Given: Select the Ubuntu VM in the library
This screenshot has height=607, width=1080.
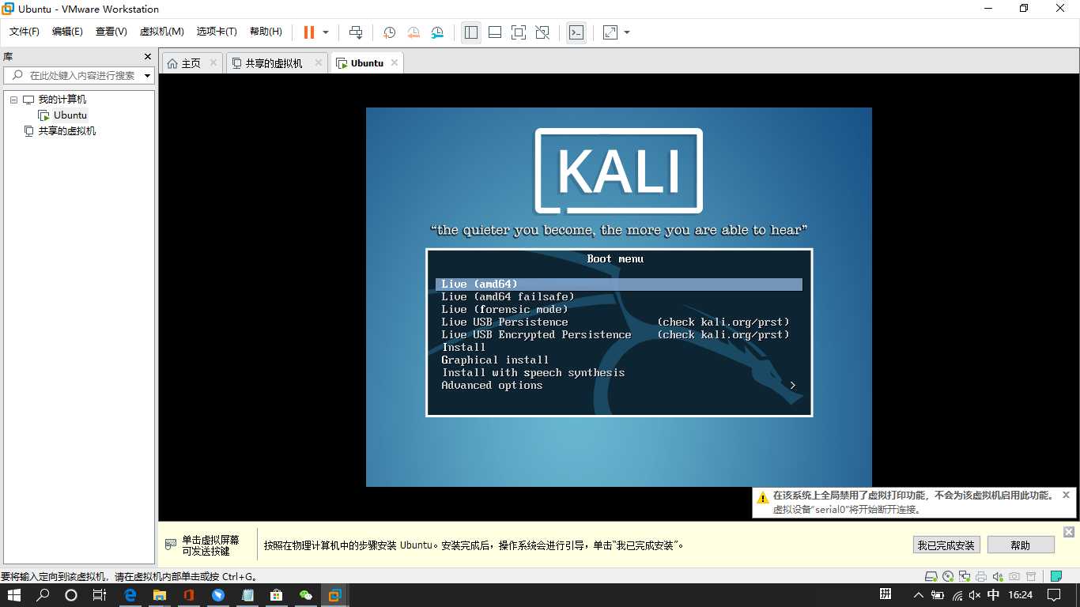Looking at the screenshot, I should click(70, 115).
